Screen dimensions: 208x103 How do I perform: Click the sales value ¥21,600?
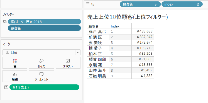145,59
